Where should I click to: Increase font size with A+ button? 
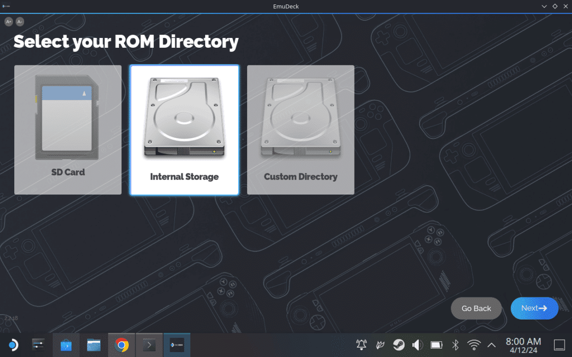[8, 22]
